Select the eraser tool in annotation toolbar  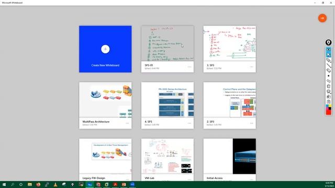coord(328,70)
